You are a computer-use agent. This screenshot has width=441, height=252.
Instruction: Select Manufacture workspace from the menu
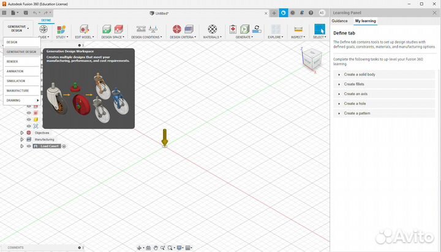click(x=21, y=91)
